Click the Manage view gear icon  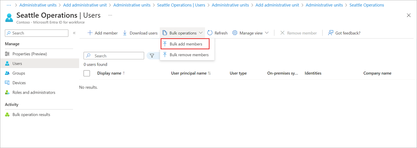pos(235,33)
